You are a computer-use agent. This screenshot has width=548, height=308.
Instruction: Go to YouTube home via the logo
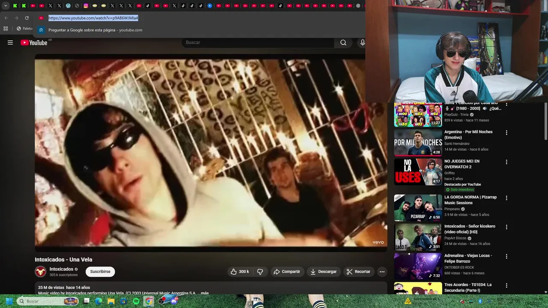tap(34, 42)
